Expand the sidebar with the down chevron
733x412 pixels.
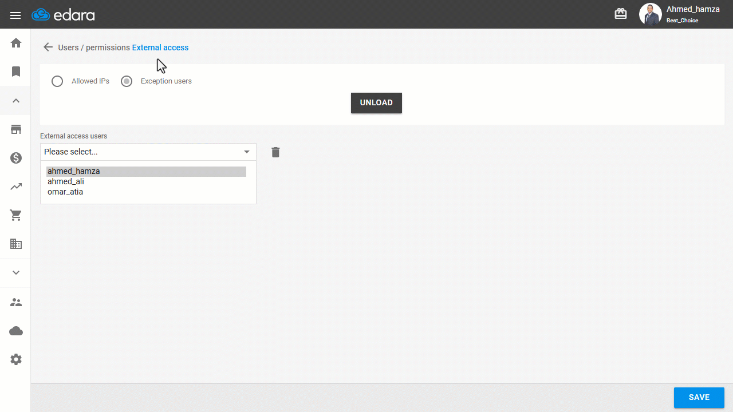(x=16, y=273)
